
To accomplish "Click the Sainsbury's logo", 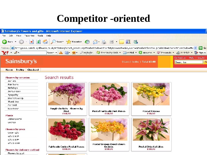I will pyautogui.click(x=21, y=61).
